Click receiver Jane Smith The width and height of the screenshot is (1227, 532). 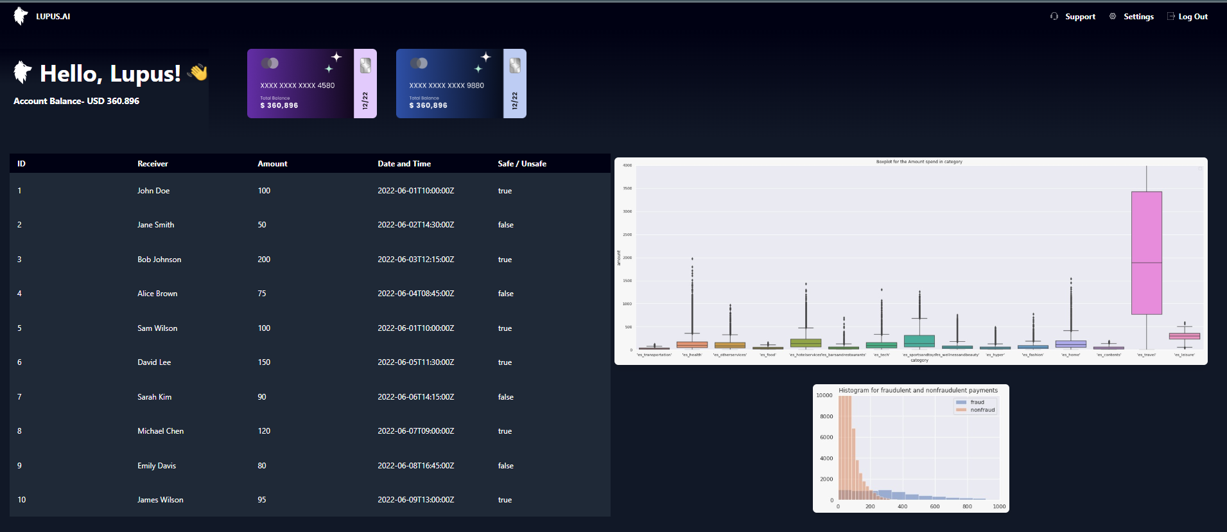pos(155,225)
